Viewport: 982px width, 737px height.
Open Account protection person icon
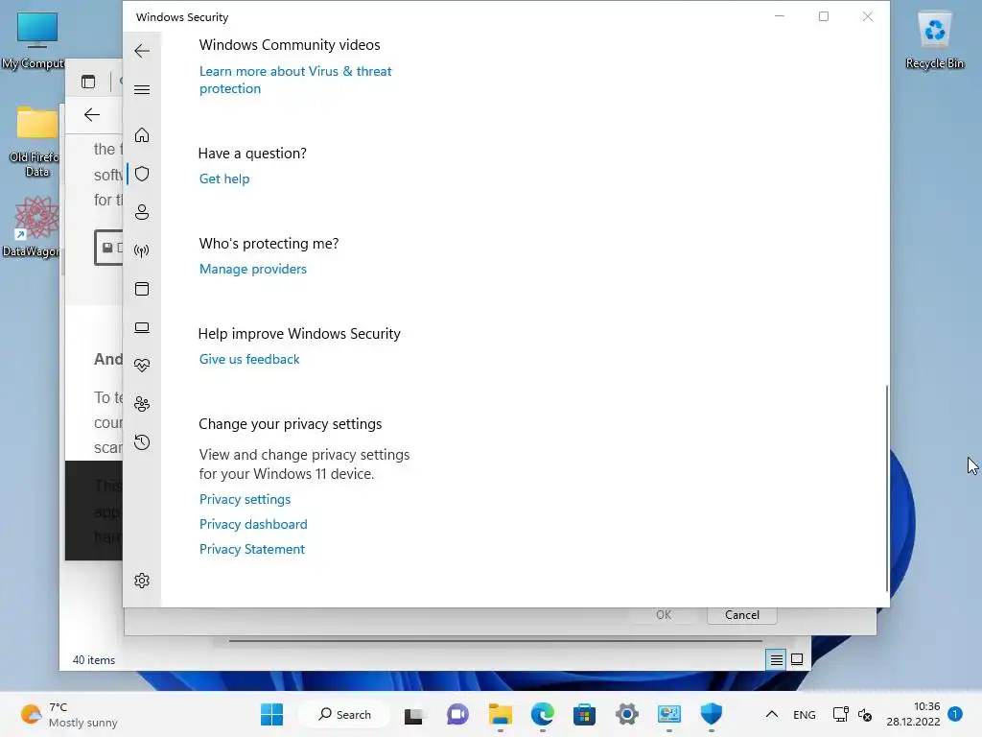(142, 212)
